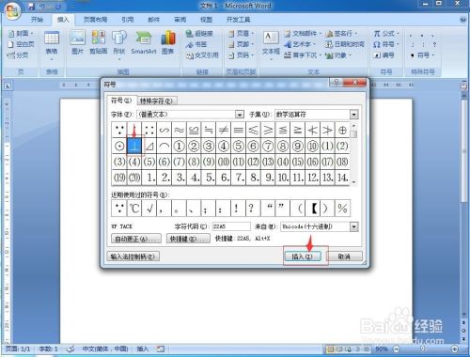
Task: Click the symbol grid scrollbar down arrow
Action: tap(353, 182)
